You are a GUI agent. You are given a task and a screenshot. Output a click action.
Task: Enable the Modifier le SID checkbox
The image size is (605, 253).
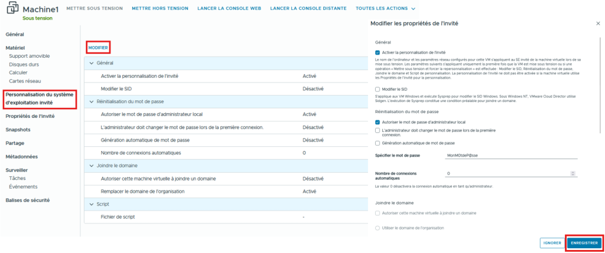pos(378,89)
